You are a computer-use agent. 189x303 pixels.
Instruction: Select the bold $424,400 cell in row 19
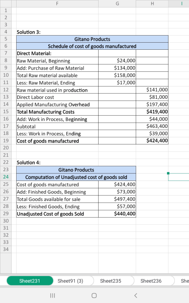(152, 141)
